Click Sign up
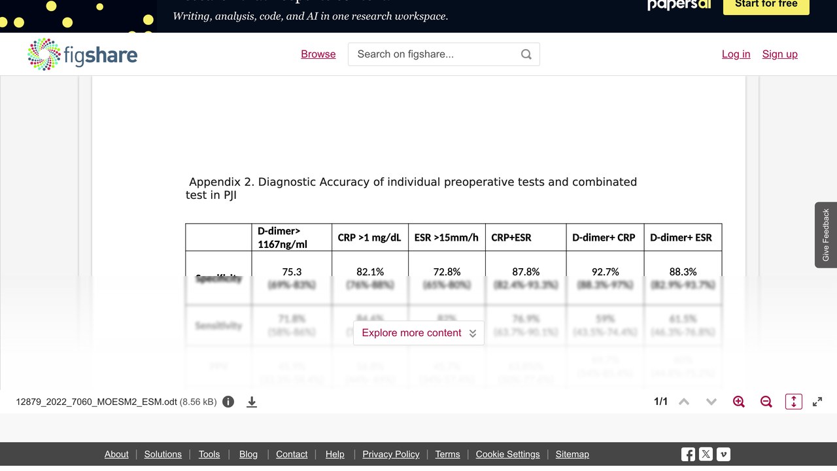Viewport: 837px width, 471px height. tap(780, 54)
